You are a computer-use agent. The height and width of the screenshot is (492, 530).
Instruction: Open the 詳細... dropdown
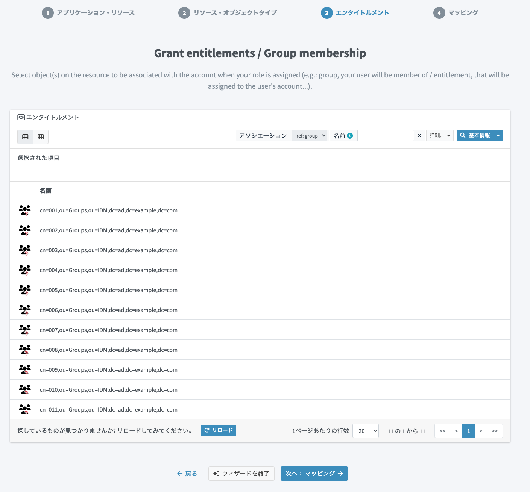click(440, 135)
